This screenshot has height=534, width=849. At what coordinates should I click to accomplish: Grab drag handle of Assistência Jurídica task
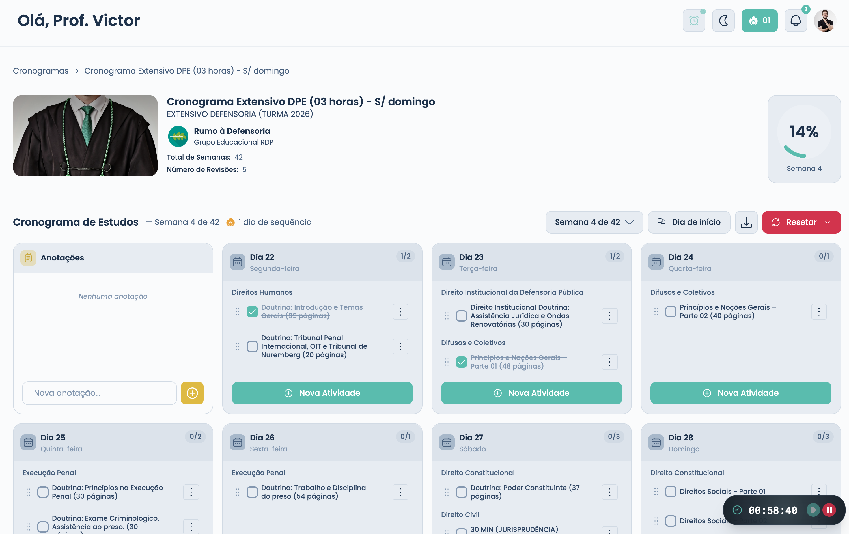447,316
